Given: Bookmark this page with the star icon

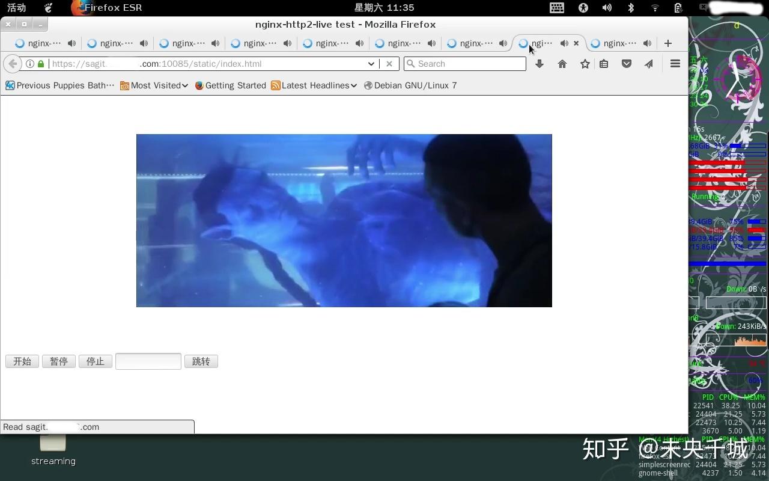Looking at the screenshot, I should click(x=584, y=64).
